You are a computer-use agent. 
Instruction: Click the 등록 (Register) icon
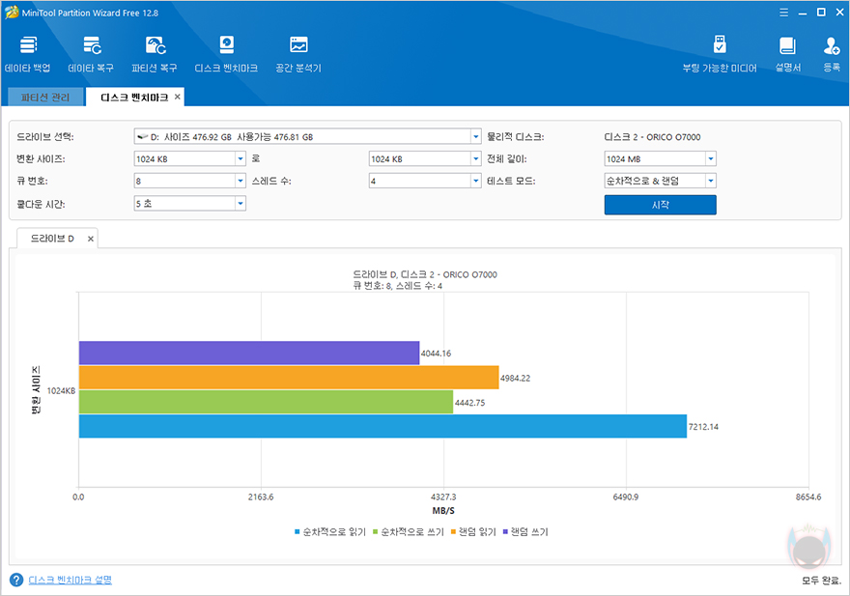[831, 54]
